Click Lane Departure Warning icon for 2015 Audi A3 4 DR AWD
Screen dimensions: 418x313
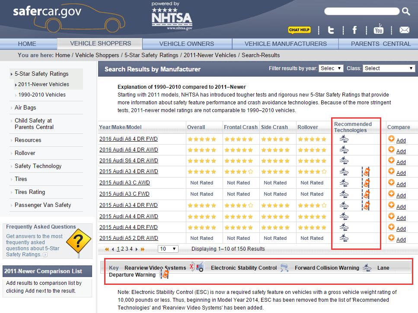[366, 171]
